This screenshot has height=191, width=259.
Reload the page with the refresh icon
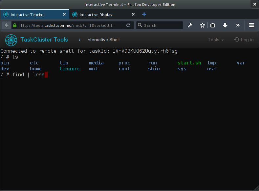click(x=128, y=25)
